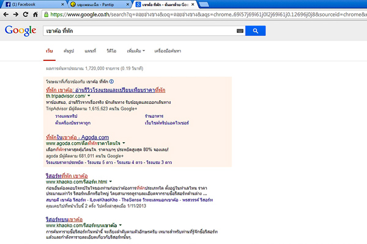Open the TripAdvisor ad headline link
Viewport: 367px width, 244px height.
click(x=106, y=90)
